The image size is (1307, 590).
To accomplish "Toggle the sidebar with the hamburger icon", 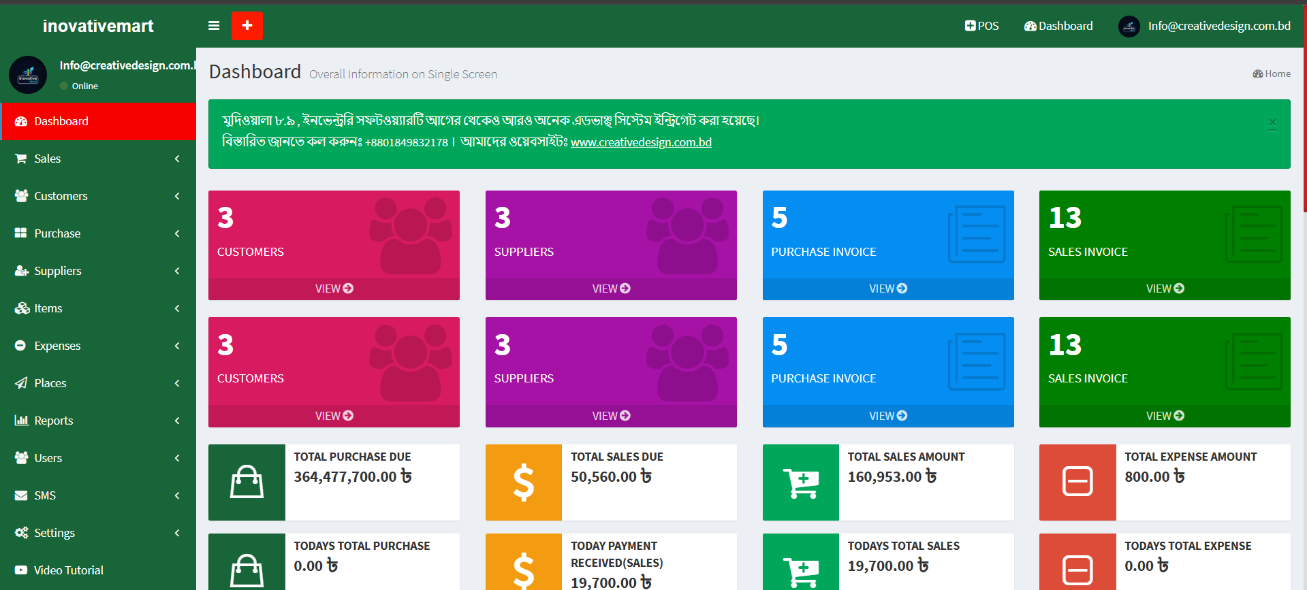I will point(214,26).
